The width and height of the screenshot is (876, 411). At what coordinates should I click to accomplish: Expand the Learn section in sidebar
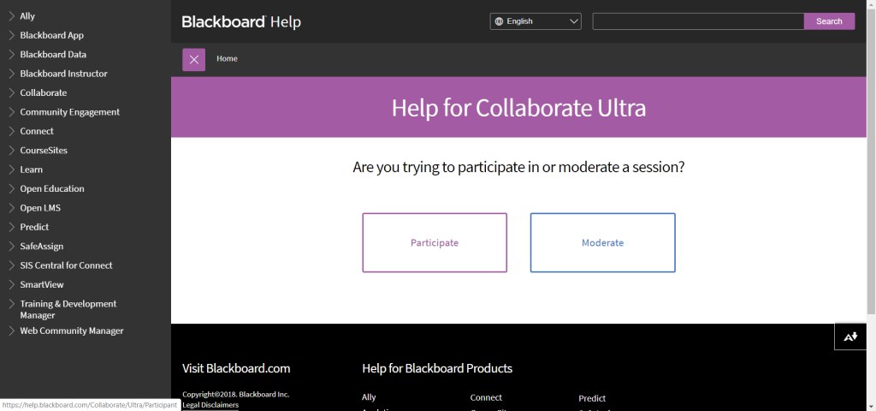[x=11, y=170]
